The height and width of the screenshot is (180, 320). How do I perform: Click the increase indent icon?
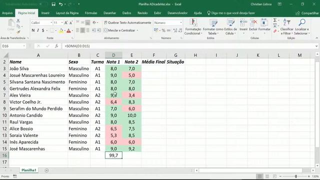pos(99,30)
